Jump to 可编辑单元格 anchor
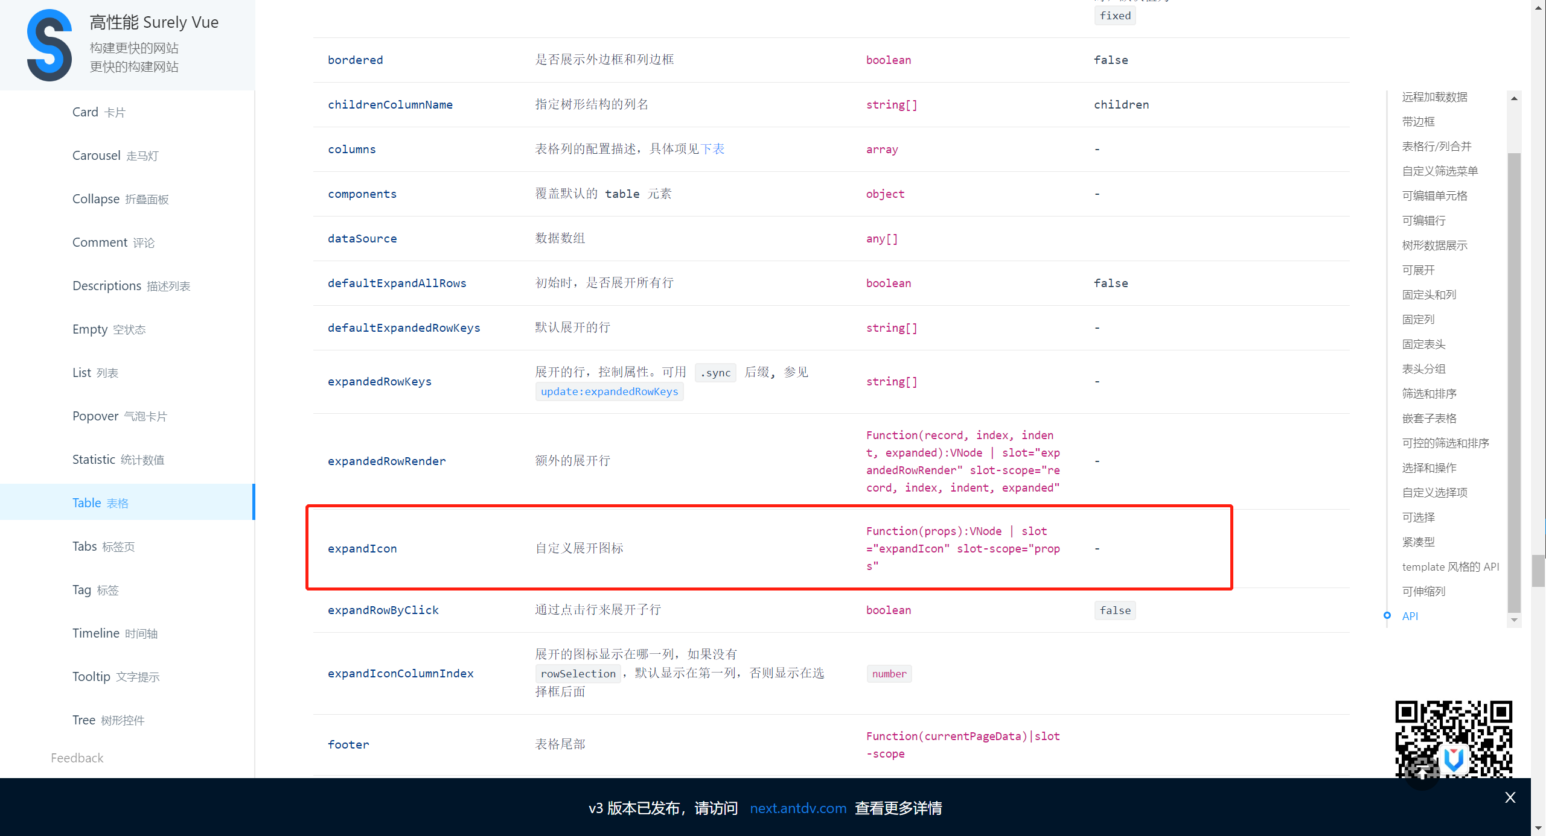1546x836 pixels. (1434, 196)
